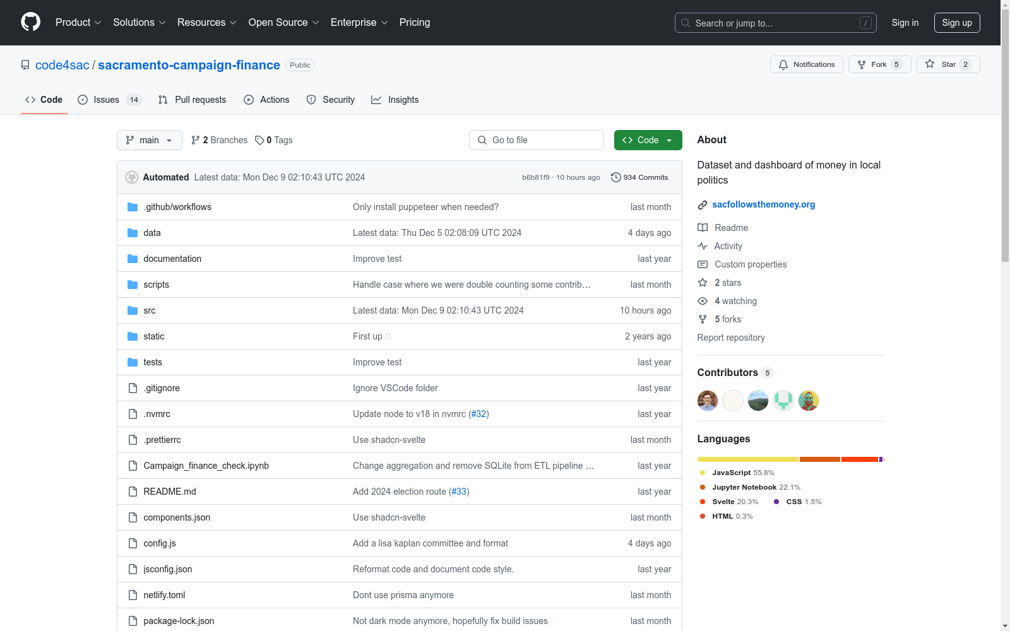Click the commit hash b6b81f9
This screenshot has width=1010, height=631.
coord(536,177)
